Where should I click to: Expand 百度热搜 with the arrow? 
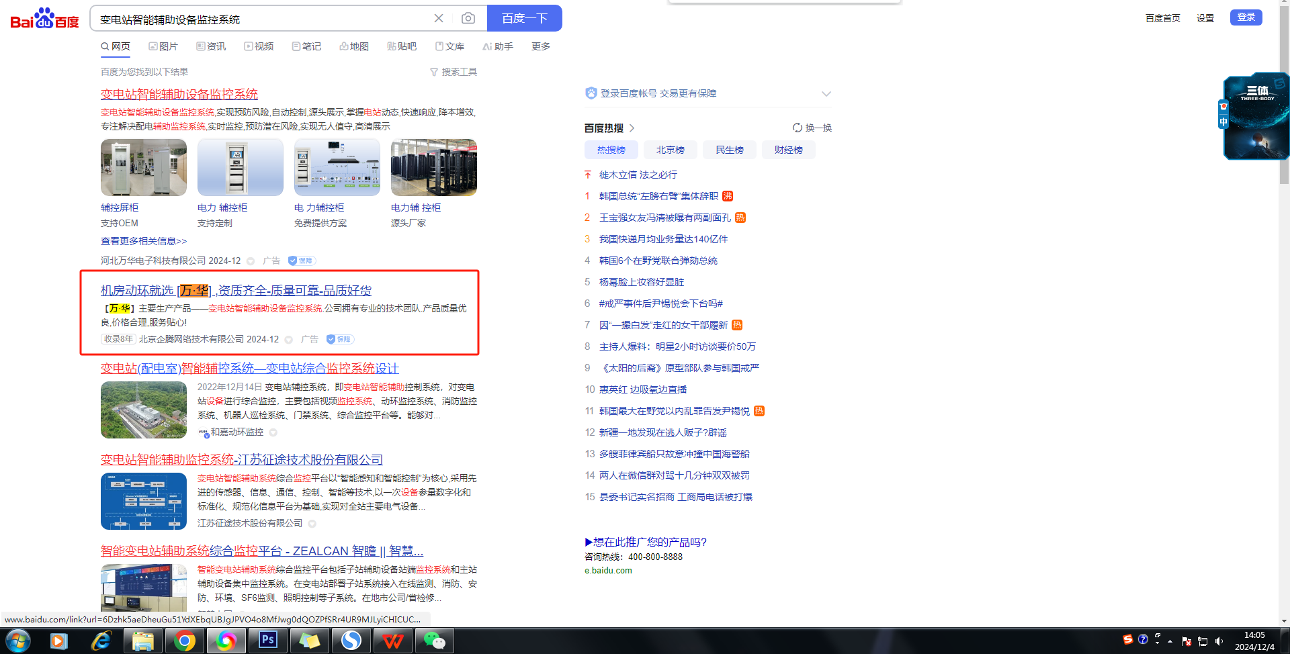[632, 128]
